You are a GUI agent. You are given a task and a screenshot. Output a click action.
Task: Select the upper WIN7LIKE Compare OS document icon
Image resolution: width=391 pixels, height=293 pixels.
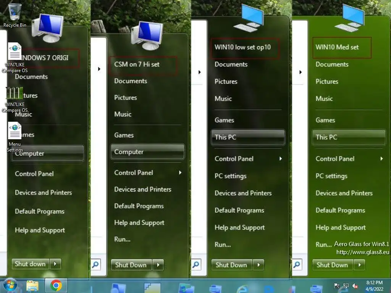[15, 58]
